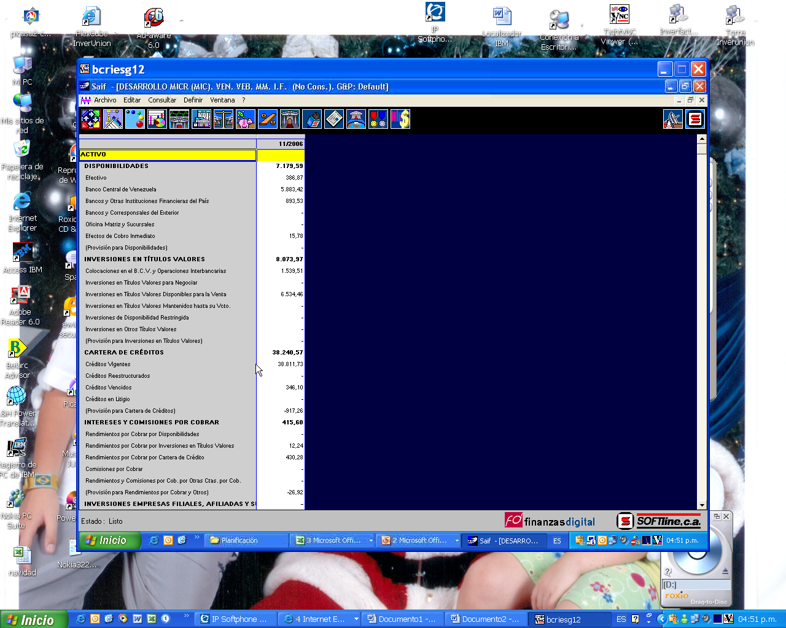786x628 pixels.
Task: Open the Archivo menu
Action: (105, 100)
